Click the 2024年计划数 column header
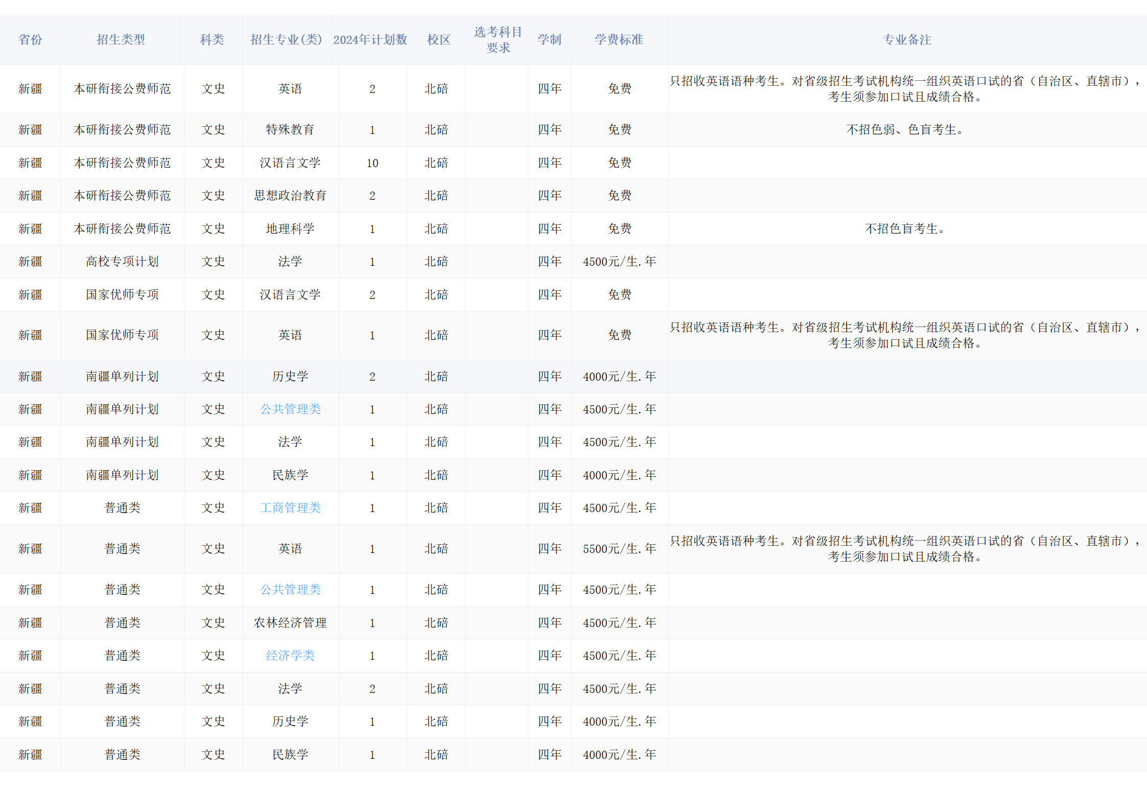 pyautogui.click(x=370, y=40)
